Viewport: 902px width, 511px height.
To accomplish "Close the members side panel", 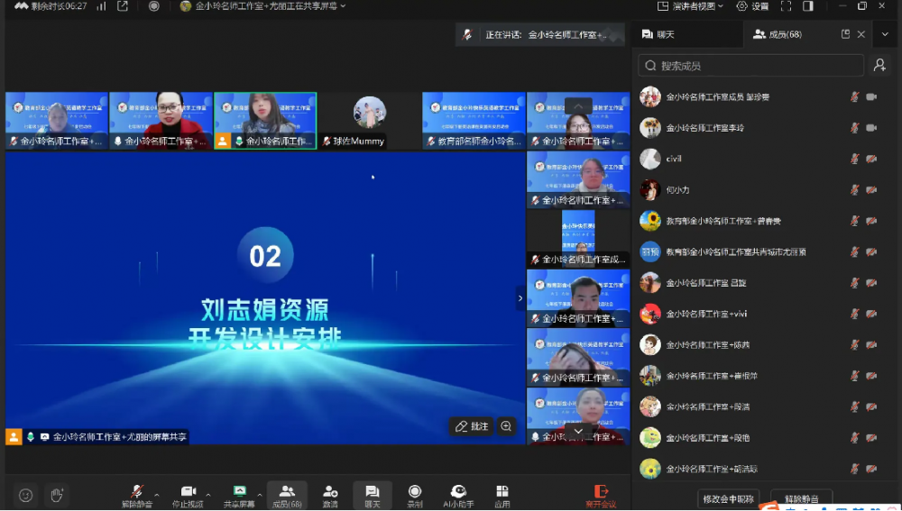I will coord(861,34).
